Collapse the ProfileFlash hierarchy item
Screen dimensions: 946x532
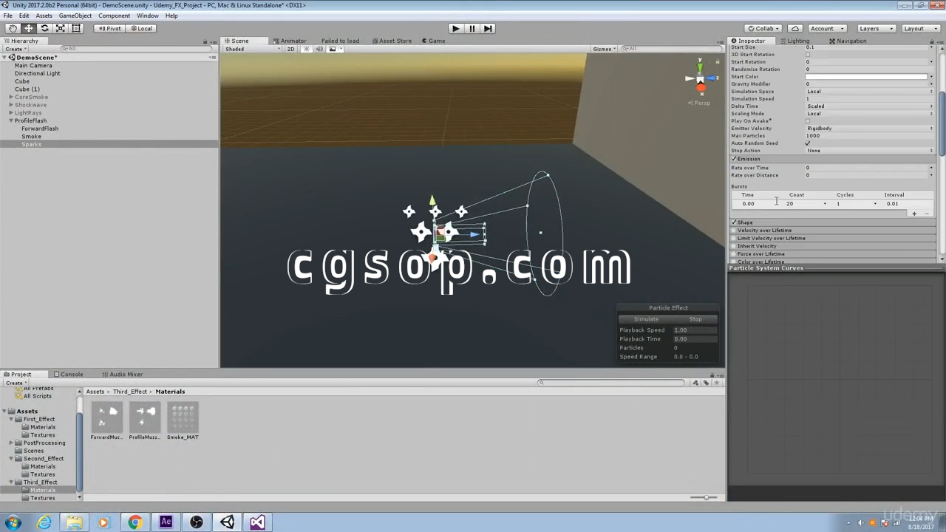pos(11,120)
